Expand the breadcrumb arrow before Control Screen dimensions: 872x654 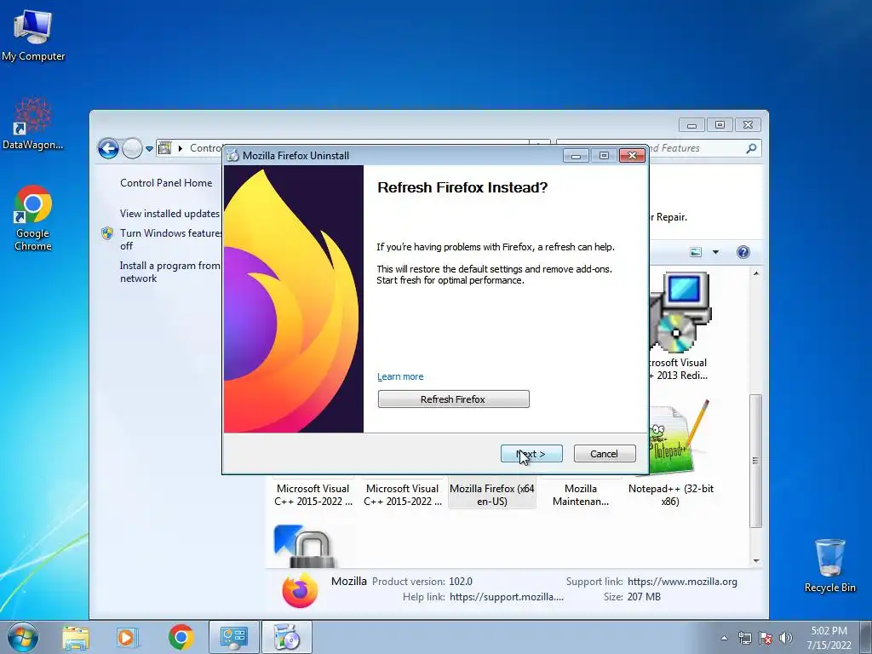click(181, 148)
